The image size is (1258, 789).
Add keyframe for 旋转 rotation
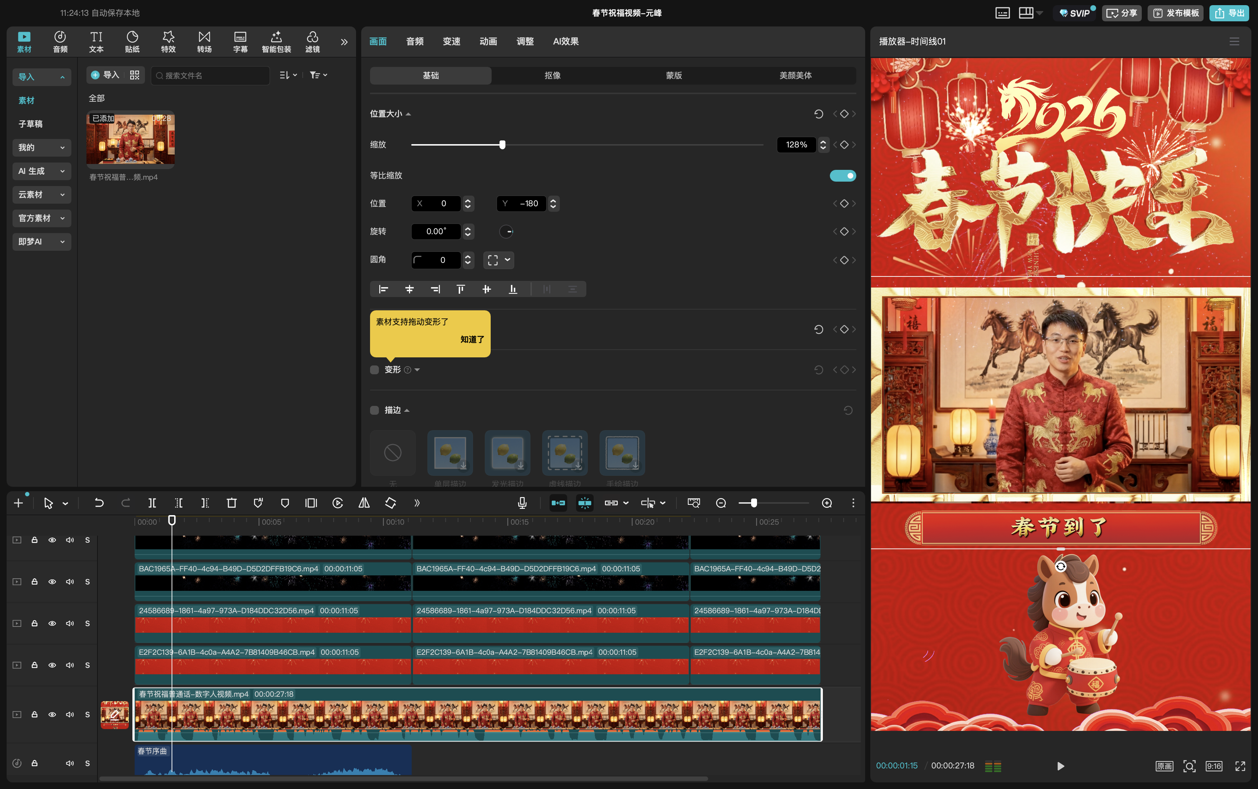[x=844, y=231]
